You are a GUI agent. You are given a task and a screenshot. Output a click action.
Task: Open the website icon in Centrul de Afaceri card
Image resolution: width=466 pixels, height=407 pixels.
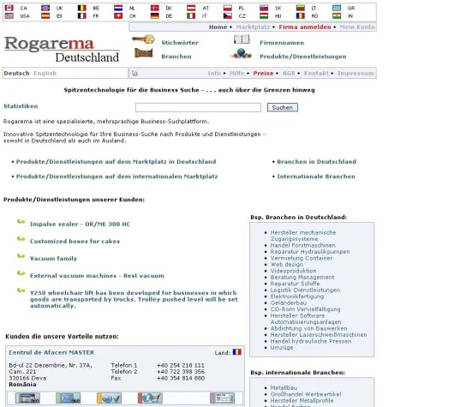[x=27, y=398]
